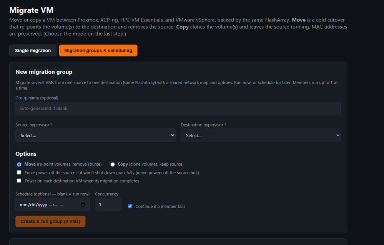Click the Concurrency number field
Screen dimensions: 384x245
[108, 204]
